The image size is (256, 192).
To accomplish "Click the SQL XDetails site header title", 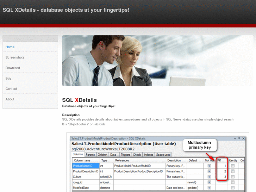I will pyautogui.click(x=66, y=10).
